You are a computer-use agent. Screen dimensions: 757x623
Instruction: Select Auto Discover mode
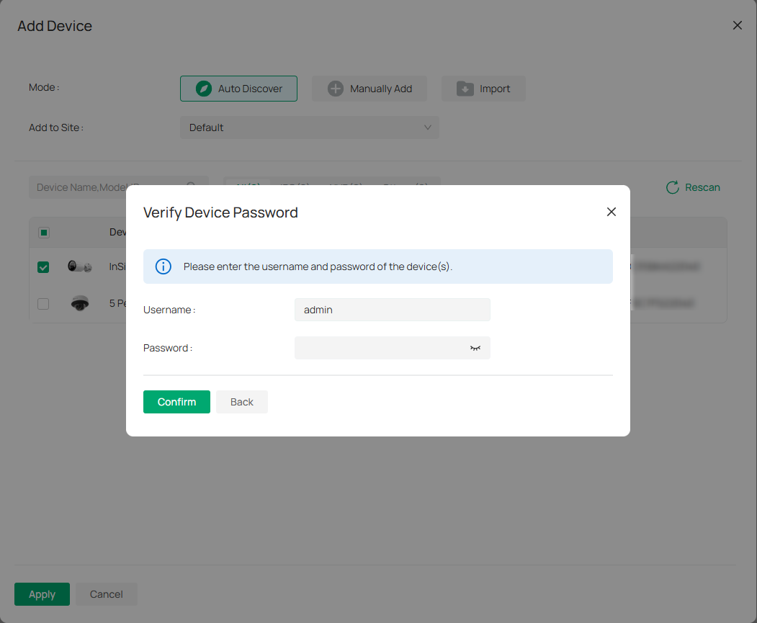(x=238, y=89)
